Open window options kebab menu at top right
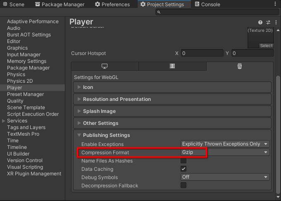The height and width of the screenshot is (201, 281). 275,4
